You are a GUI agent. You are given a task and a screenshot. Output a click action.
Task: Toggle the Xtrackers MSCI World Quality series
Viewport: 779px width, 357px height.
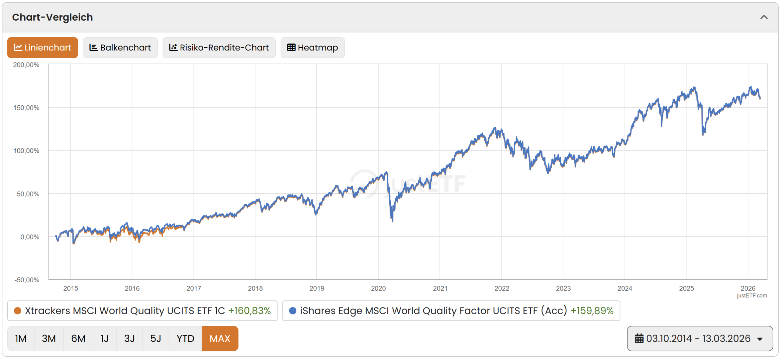pyautogui.click(x=125, y=311)
